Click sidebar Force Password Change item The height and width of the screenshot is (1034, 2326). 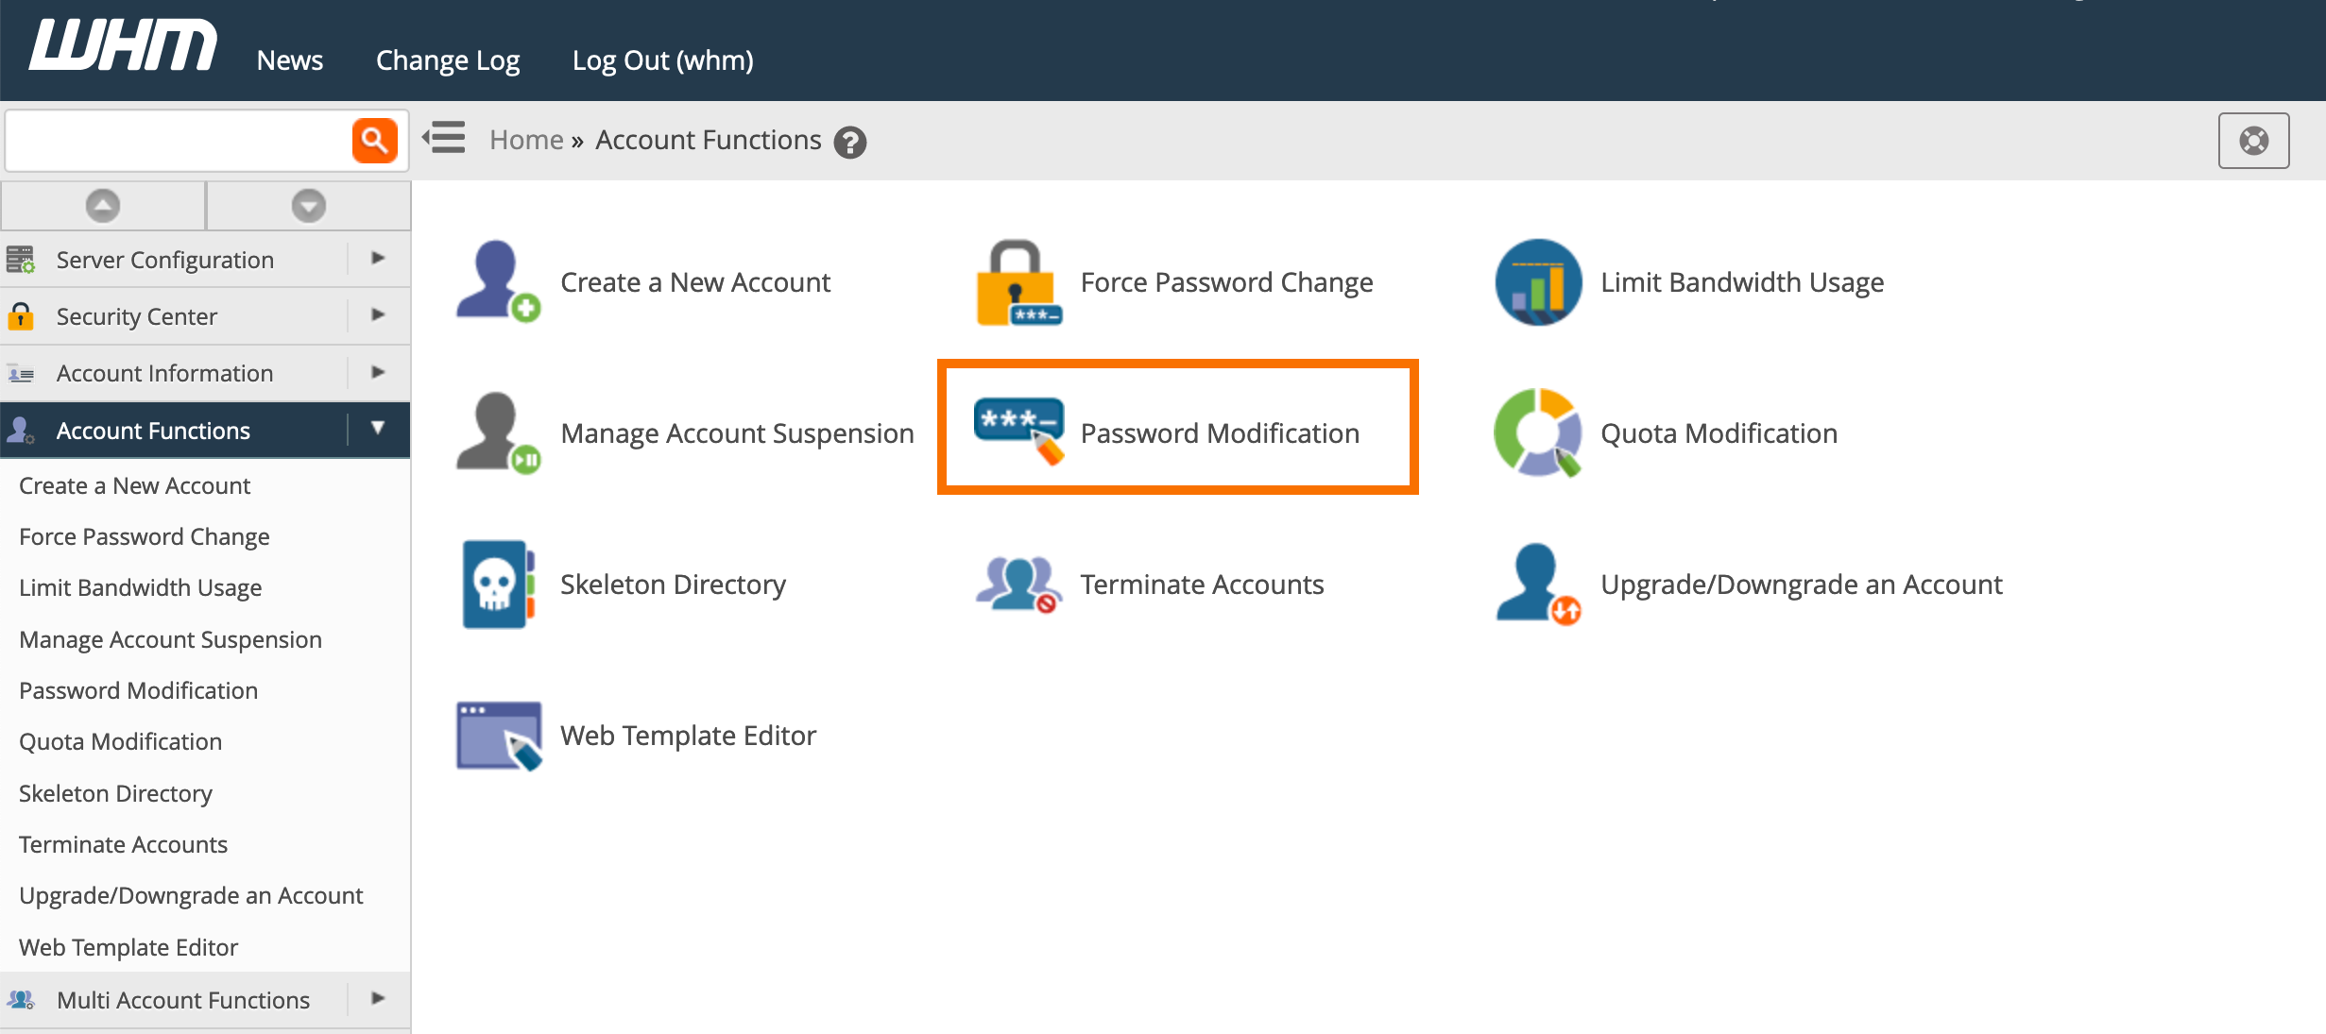pos(145,536)
